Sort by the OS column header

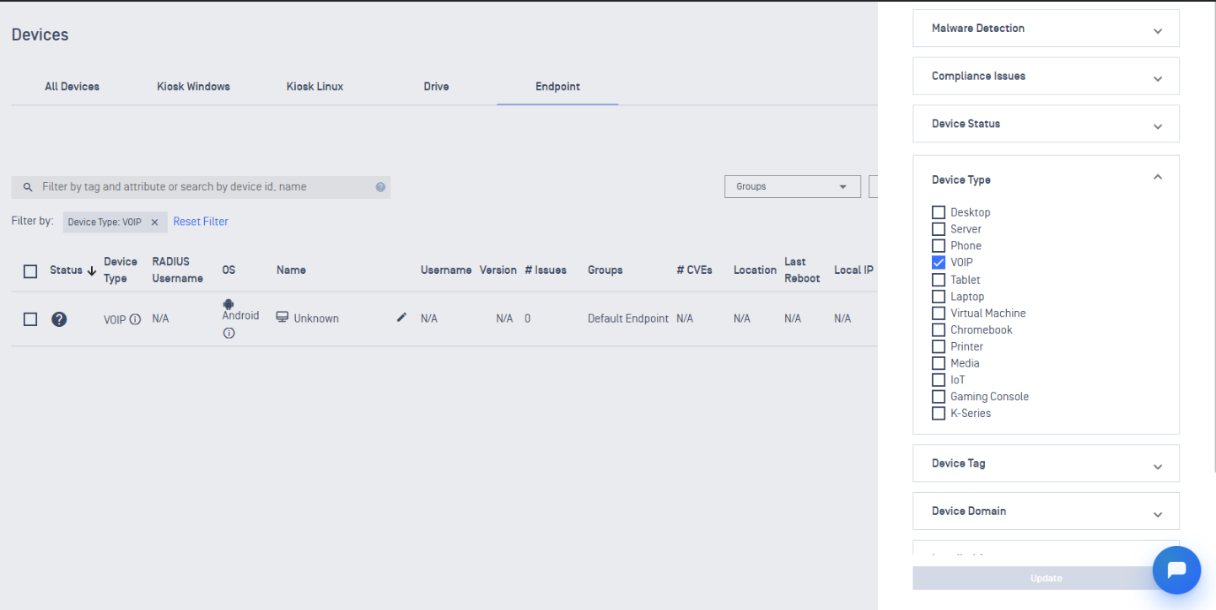[x=229, y=270]
